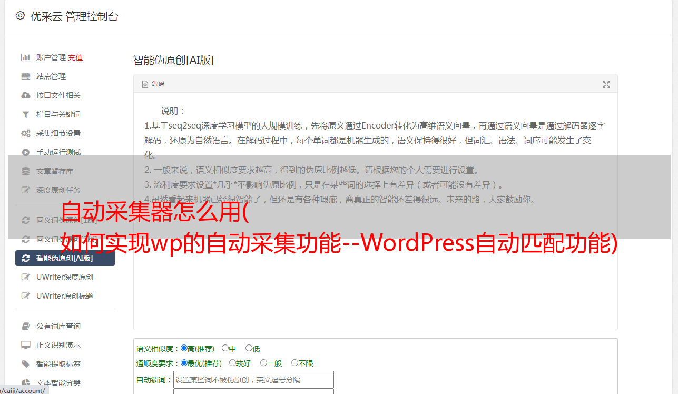
Task: Click the monitor icon for 正文识别演示
Action: [x=25, y=345]
